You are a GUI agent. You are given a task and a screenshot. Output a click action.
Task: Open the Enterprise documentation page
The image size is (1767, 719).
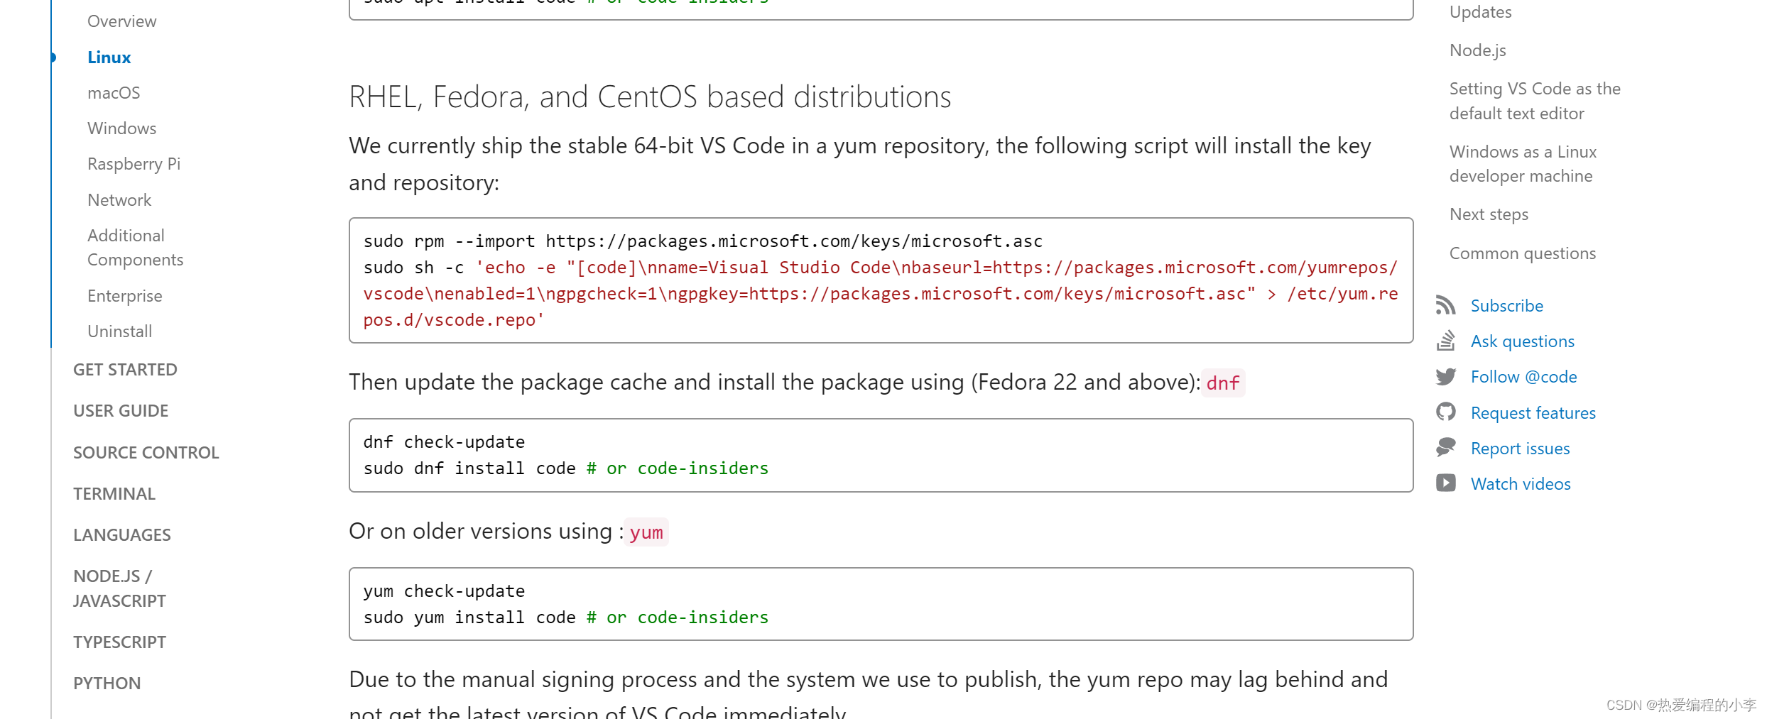tap(125, 295)
